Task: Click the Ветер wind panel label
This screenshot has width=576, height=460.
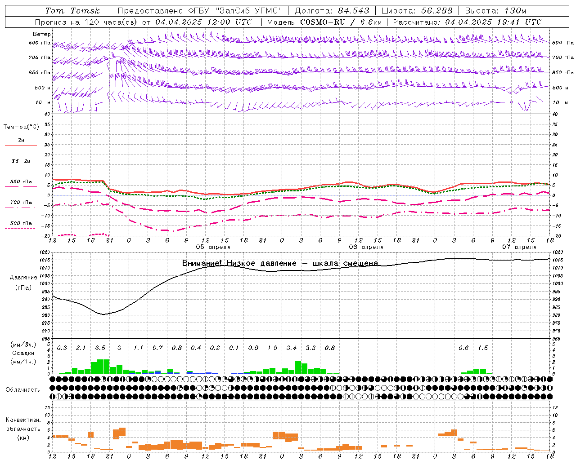Action: pyautogui.click(x=42, y=34)
